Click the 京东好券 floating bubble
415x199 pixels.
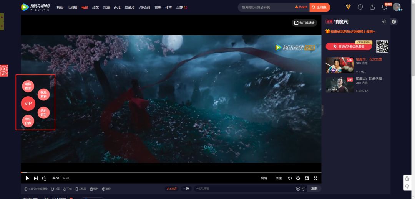28,121
